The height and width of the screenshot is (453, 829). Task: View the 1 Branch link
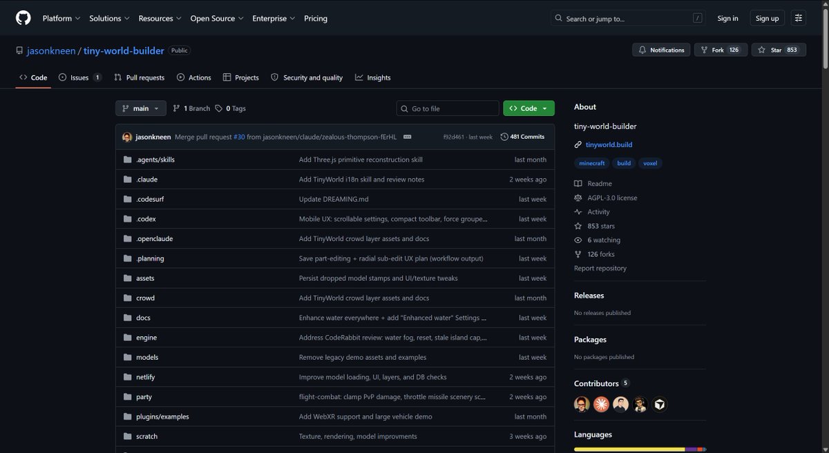click(x=191, y=108)
